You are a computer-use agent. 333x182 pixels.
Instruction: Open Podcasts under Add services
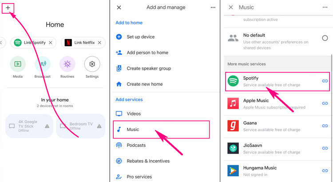137,145
